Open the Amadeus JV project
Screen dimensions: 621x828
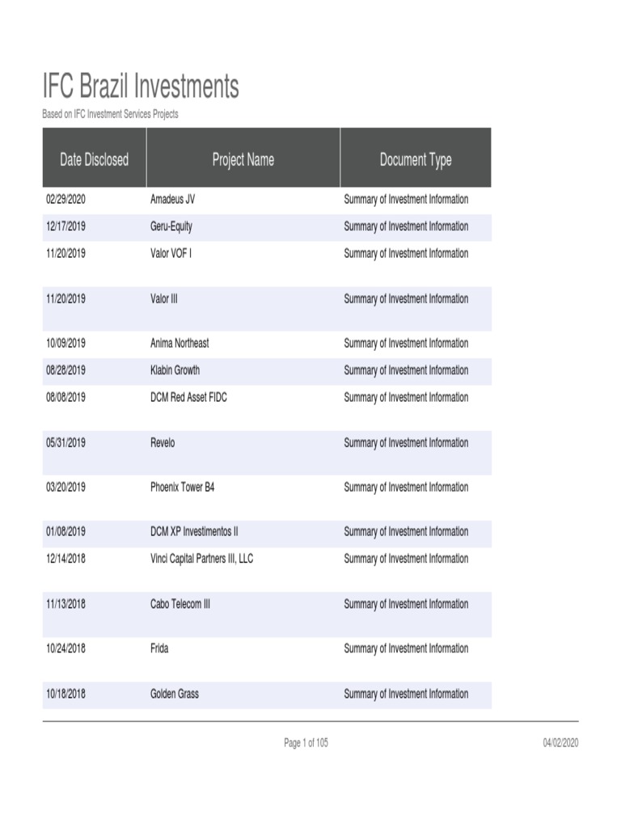(x=172, y=199)
